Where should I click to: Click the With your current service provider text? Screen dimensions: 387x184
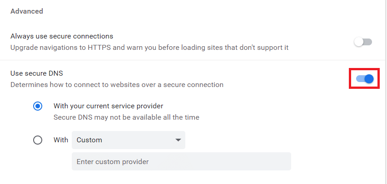[x=109, y=106]
